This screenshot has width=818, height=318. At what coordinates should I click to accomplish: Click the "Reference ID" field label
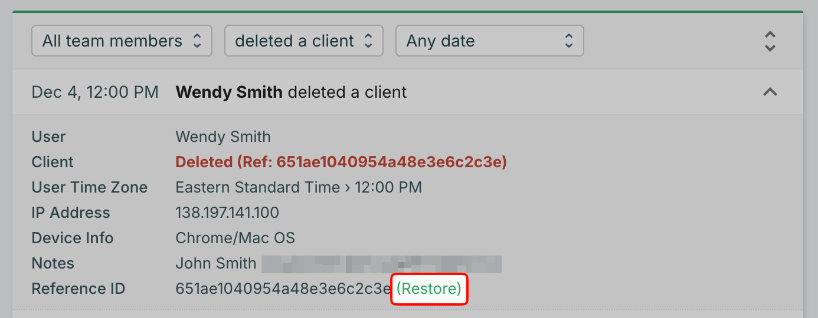(x=78, y=289)
